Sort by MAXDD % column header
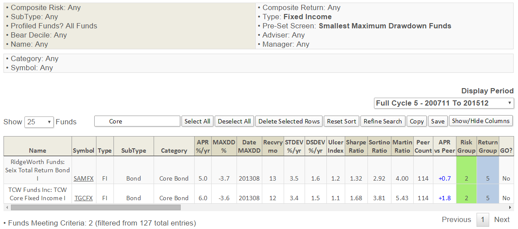 224,146
